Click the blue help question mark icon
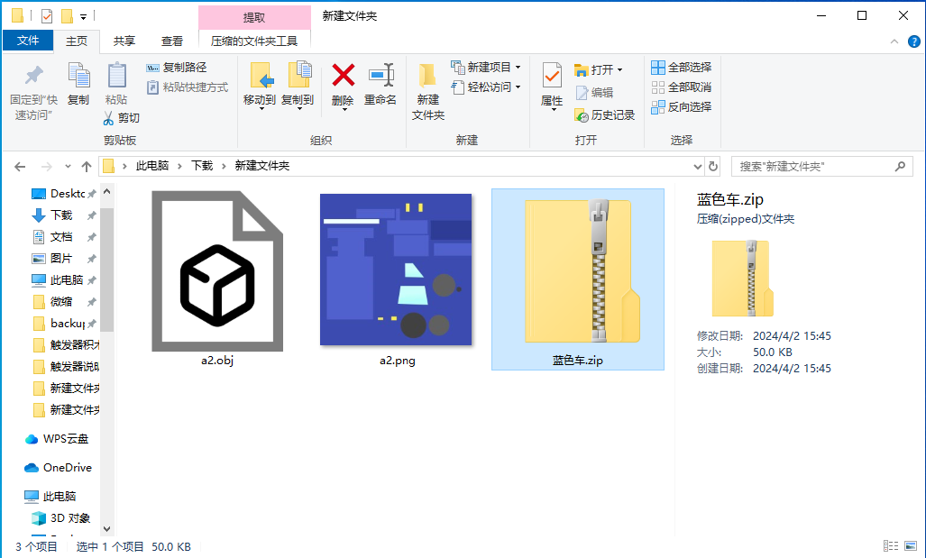 point(913,41)
